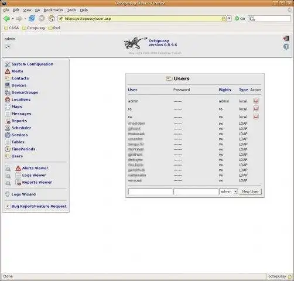Click the New User button
The width and height of the screenshot is (294, 281).
tap(250, 191)
